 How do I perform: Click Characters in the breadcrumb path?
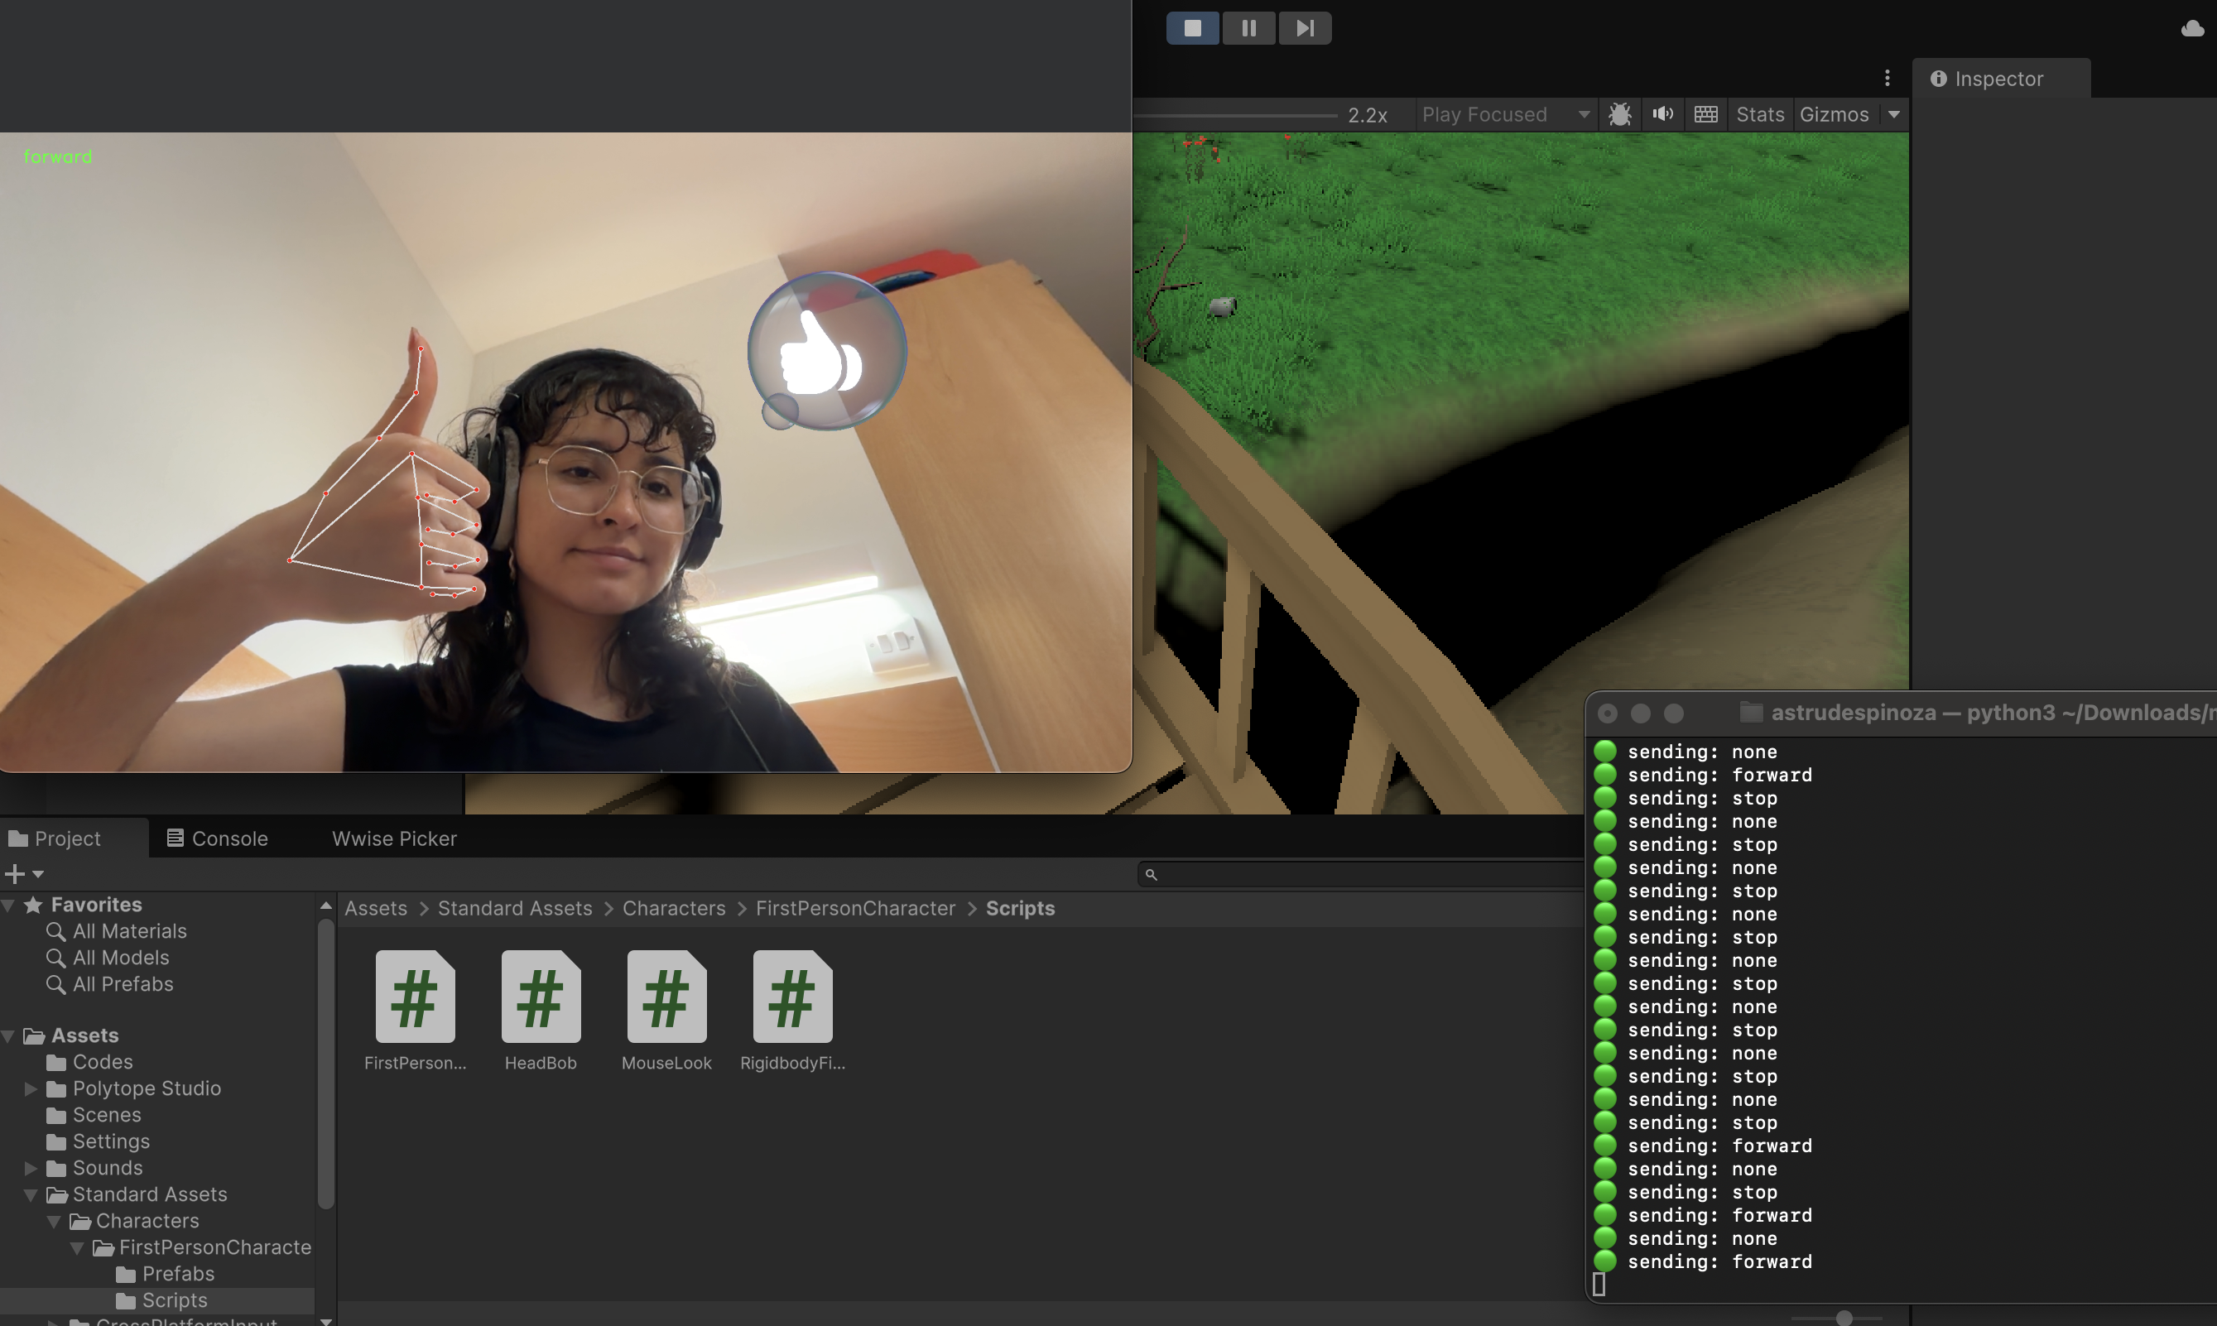coord(674,908)
